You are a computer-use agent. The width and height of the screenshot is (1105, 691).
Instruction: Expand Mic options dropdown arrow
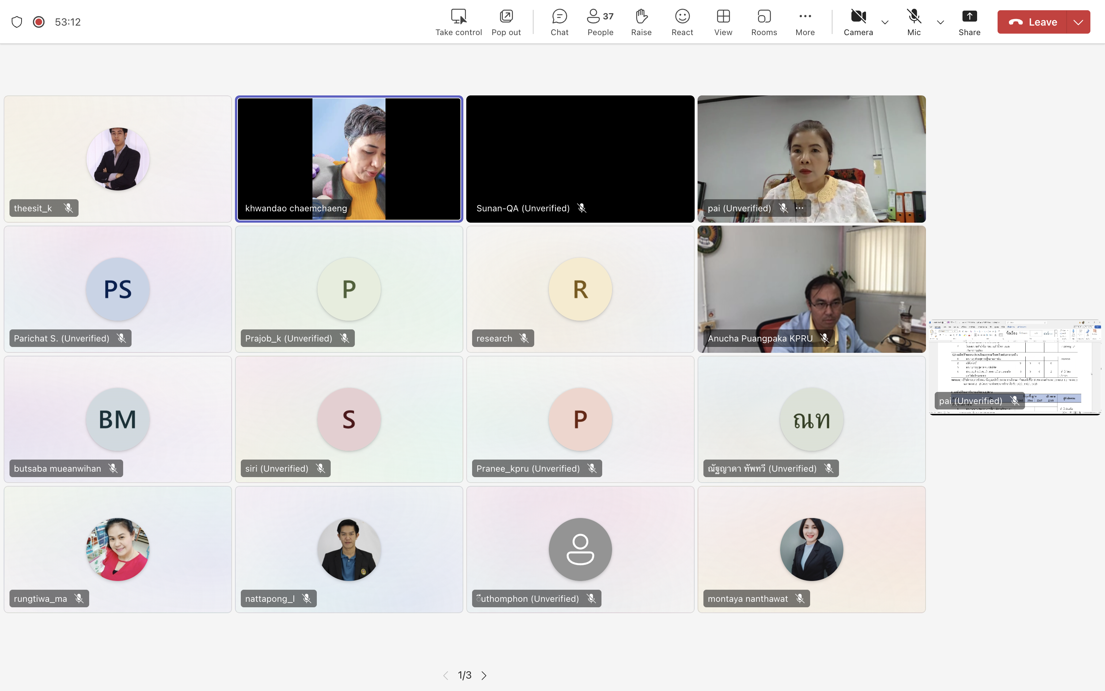tap(940, 22)
